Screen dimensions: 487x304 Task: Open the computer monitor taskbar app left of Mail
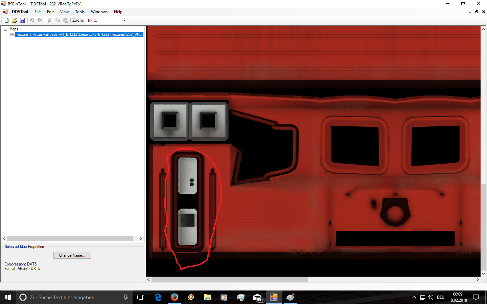click(240, 297)
